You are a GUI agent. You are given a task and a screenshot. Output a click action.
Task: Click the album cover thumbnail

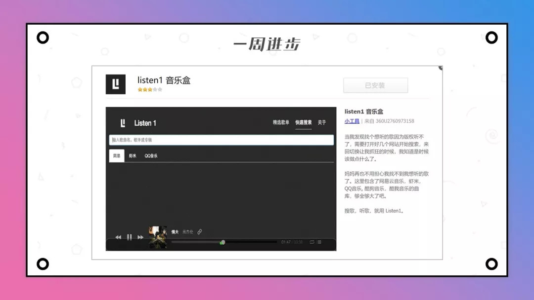pos(158,237)
